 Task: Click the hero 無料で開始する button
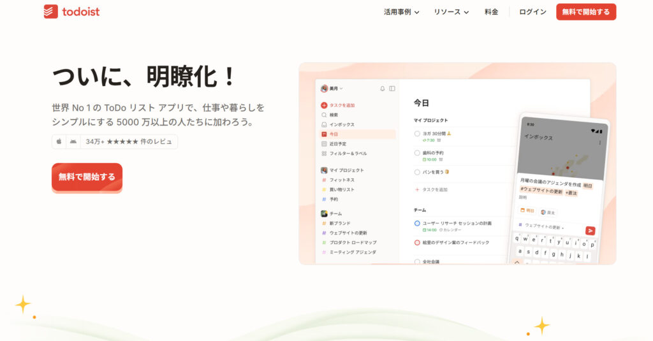click(x=87, y=177)
